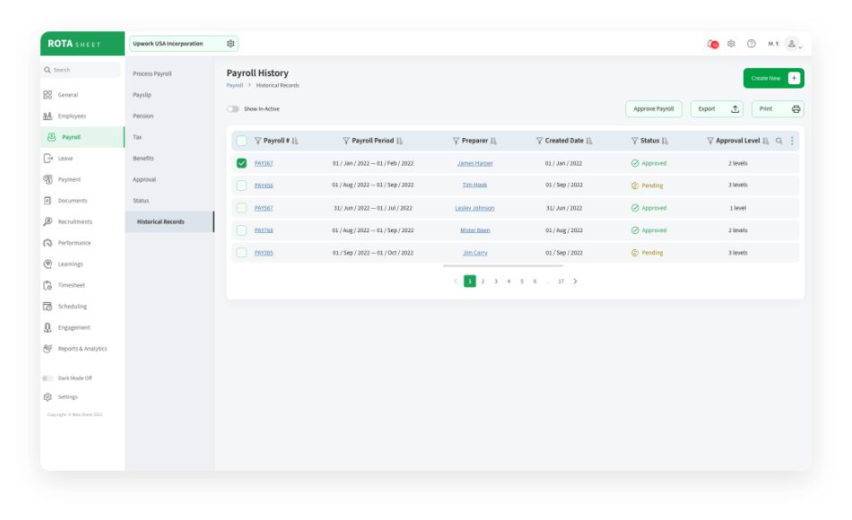
Task: Click the Engagement sidebar icon
Action: click(x=48, y=327)
